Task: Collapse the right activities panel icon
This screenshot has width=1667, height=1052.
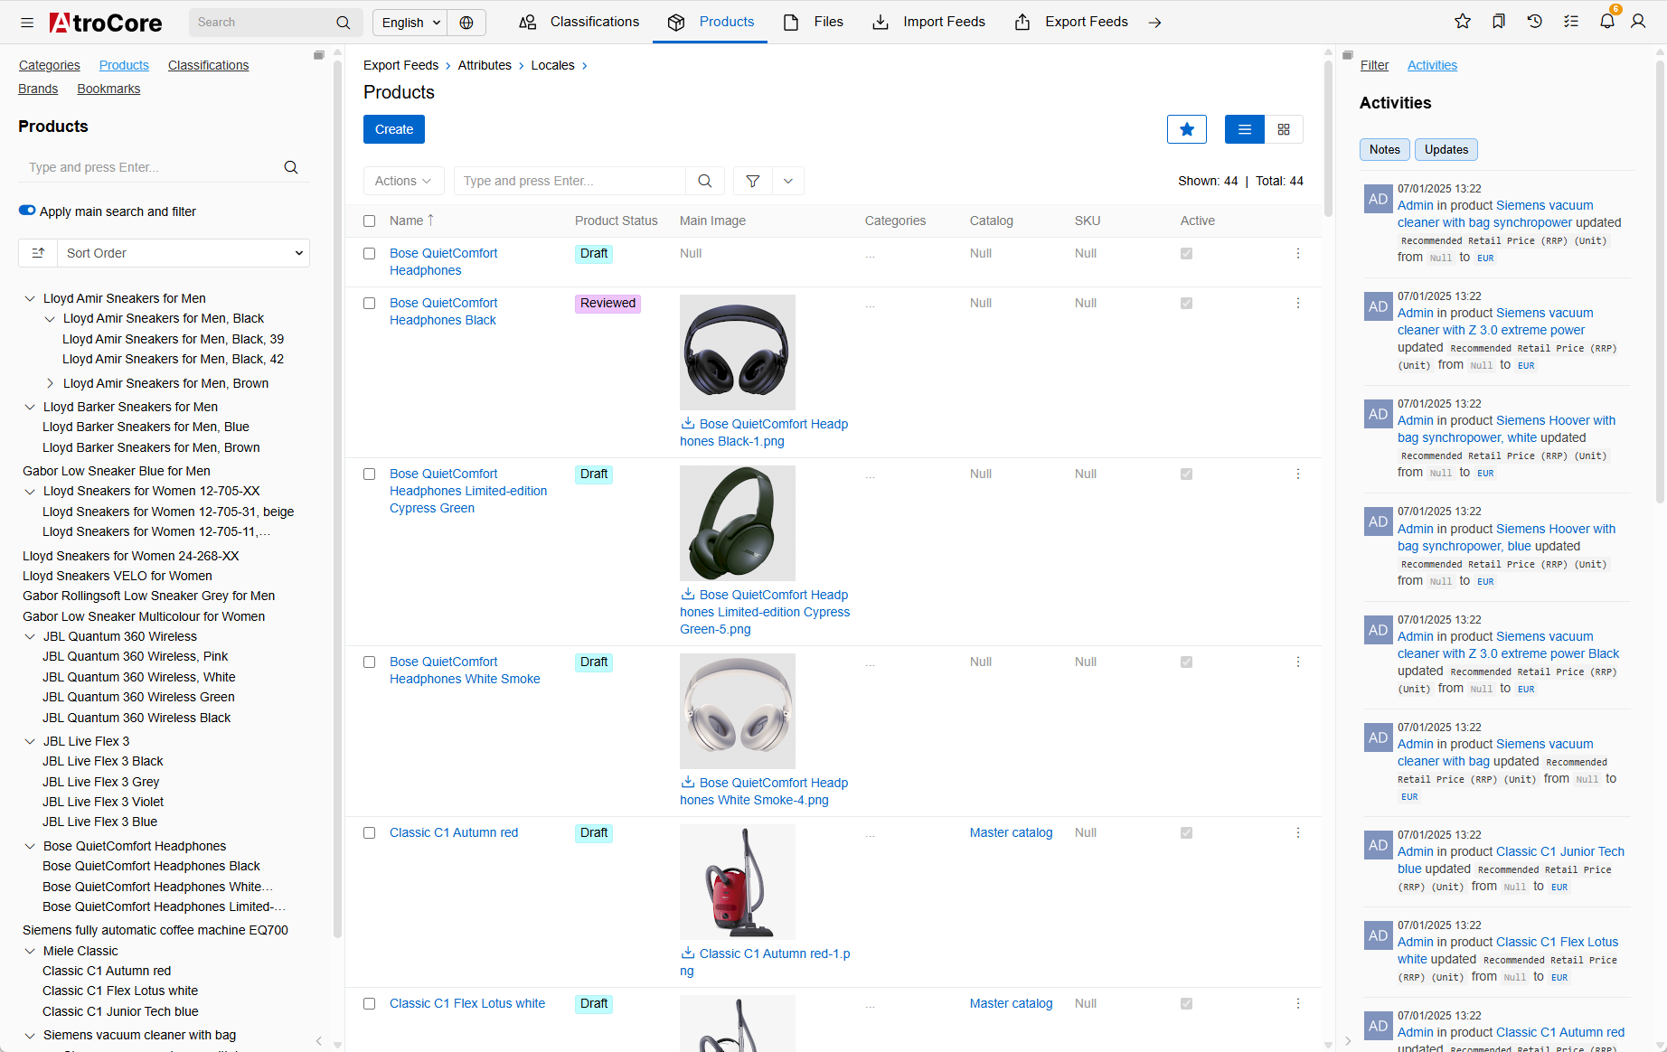Action: [1348, 56]
